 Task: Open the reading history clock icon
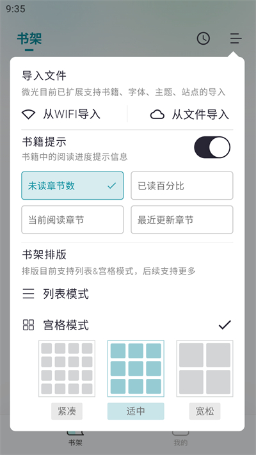[203, 38]
